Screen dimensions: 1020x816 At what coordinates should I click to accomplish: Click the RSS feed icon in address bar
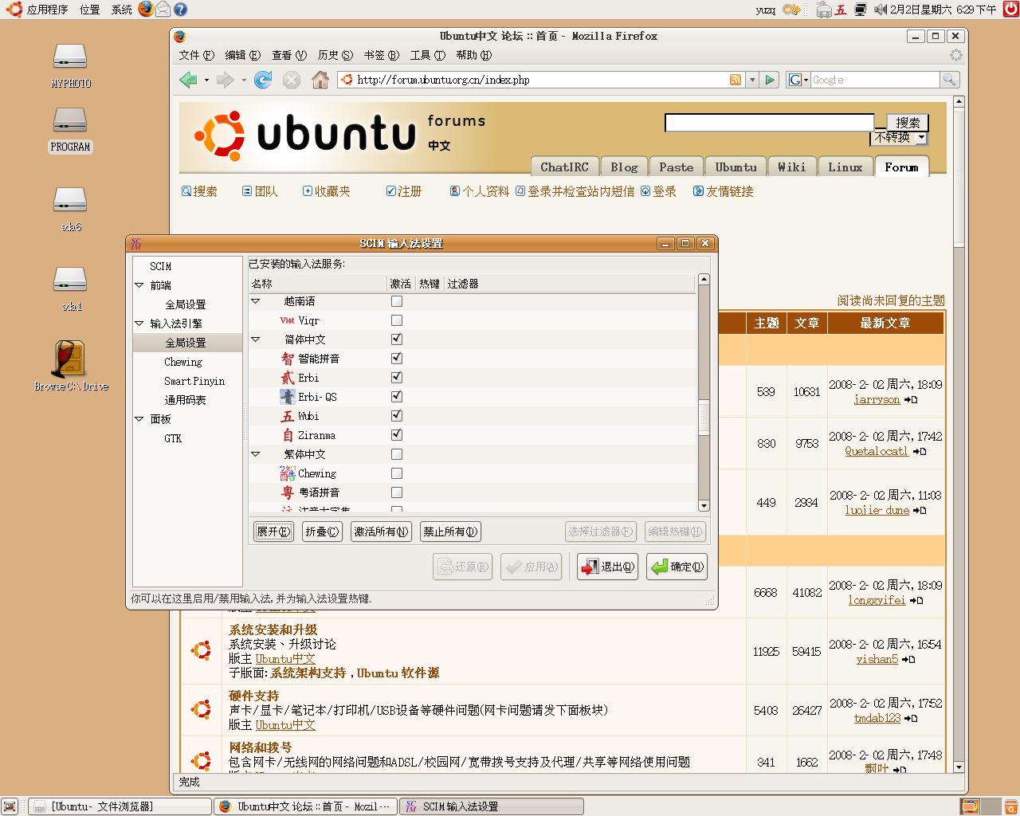pyautogui.click(x=736, y=80)
